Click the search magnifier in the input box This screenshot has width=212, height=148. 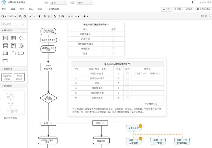pyautogui.click(x=23, y=24)
